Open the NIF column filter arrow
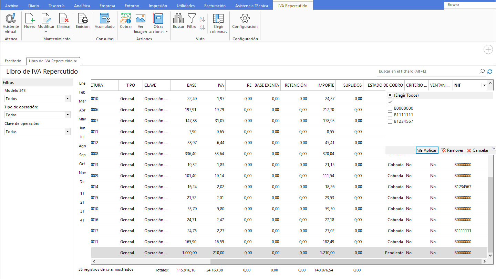Viewport: 496px width, 279px height. click(x=484, y=85)
